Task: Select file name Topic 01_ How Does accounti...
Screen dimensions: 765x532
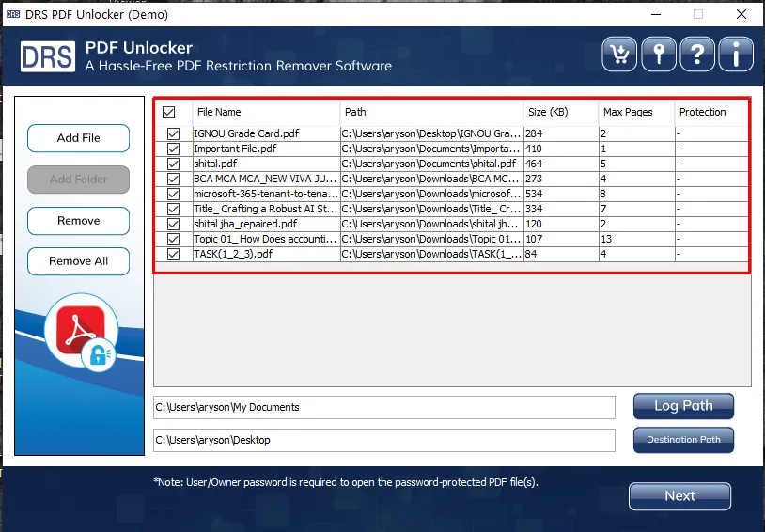Action: pyautogui.click(x=265, y=239)
